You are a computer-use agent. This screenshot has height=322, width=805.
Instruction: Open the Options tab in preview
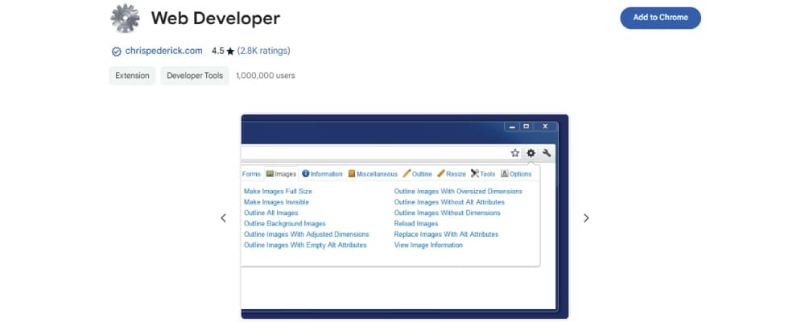tap(516, 174)
